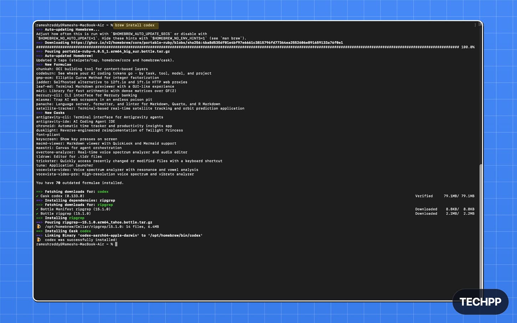Click the 'Installing ripgrep' line
The width and height of the screenshot is (517, 323).
[60, 218]
